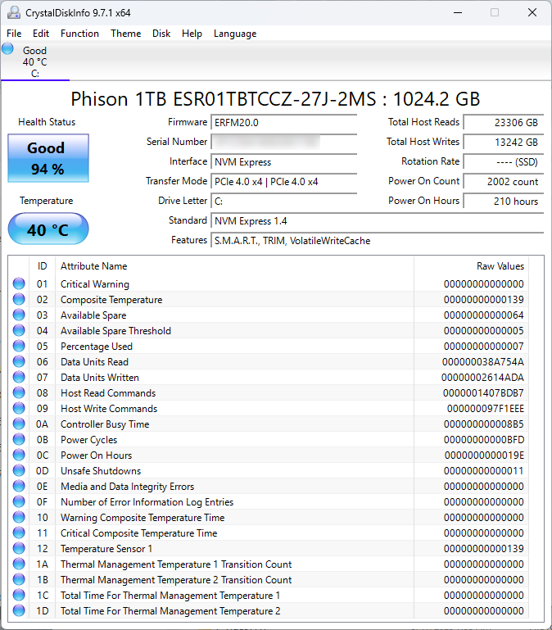Click the Features field with S.M.A.R.T., TRIM

[x=378, y=241]
